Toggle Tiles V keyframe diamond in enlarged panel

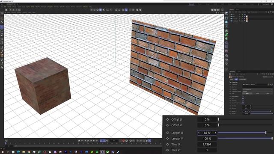tap(167, 150)
